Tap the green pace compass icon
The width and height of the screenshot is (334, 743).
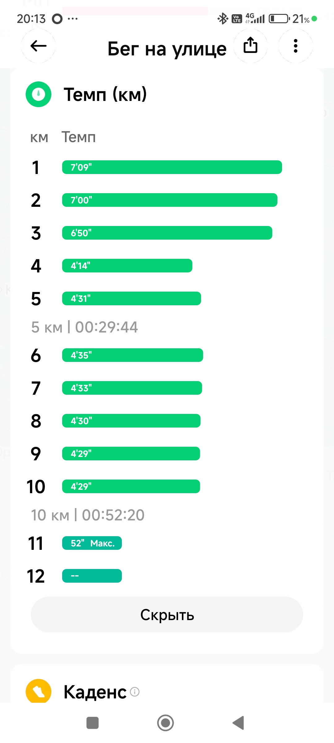pyautogui.click(x=38, y=94)
